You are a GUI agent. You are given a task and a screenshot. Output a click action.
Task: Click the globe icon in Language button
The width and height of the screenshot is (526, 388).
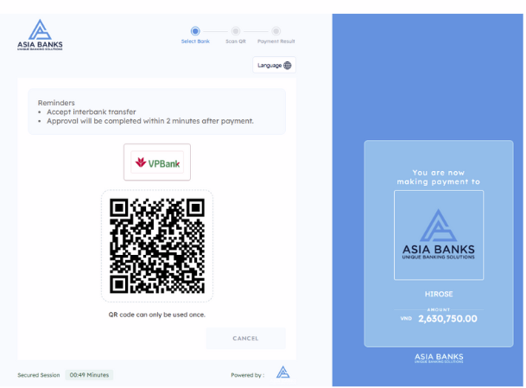288,66
